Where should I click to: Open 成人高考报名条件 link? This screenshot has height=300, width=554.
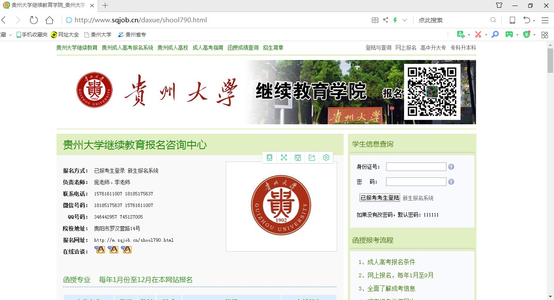[391, 262]
